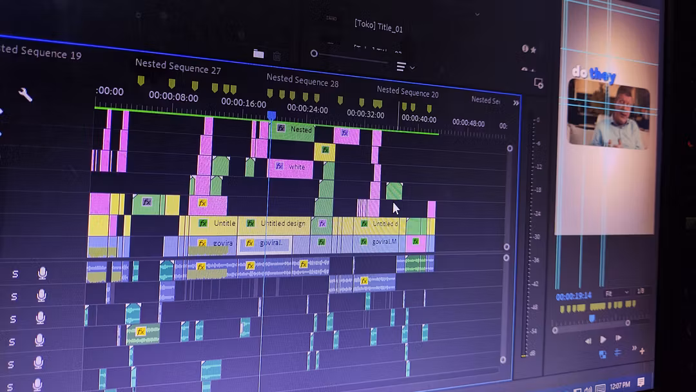Image resolution: width=696 pixels, height=392 pixels.
Task: Click the 00:00:19:14 timecode in the monitor
Action: pyautogui.click(x=574, y=297)
